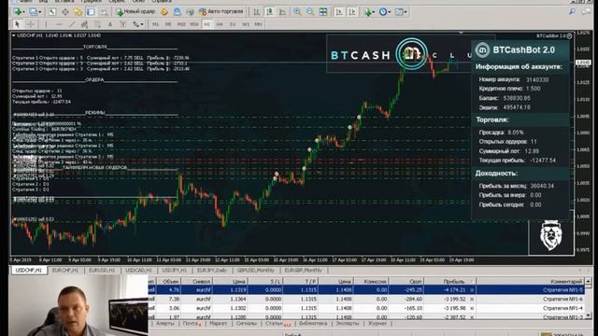Screen dimensions: 598x336
Task: Draw a trendline
Action: click(72, 24)
